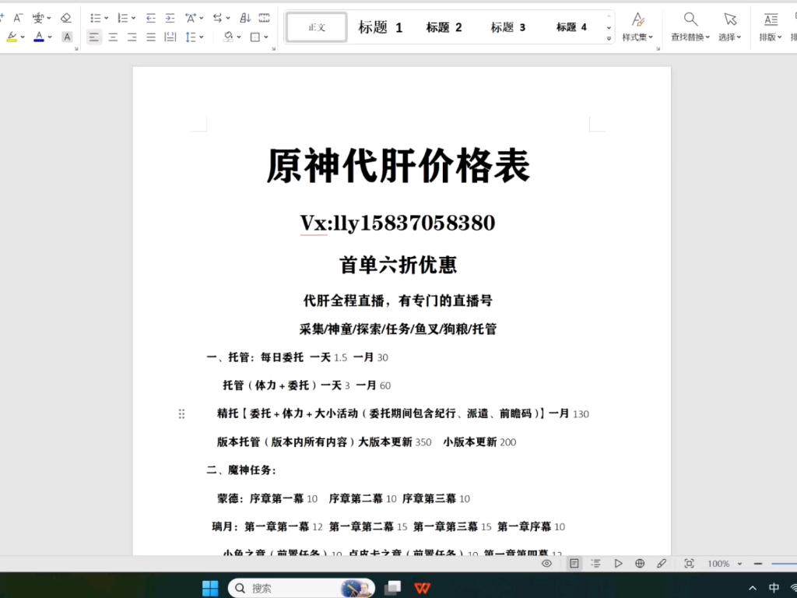Open the 样式集 style set menu
Image resolution: width=797 pixels, height=598 pixels.
(637, 27)
